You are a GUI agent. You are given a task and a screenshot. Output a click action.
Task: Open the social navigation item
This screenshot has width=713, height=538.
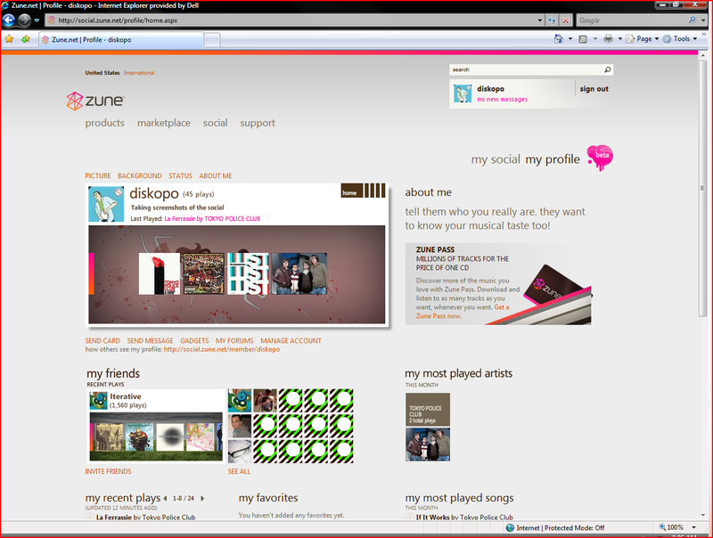pos(215,123)
